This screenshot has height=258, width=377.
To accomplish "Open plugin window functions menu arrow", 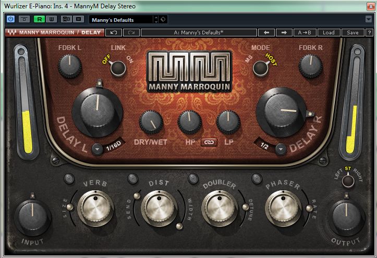I will pos(368,19).
